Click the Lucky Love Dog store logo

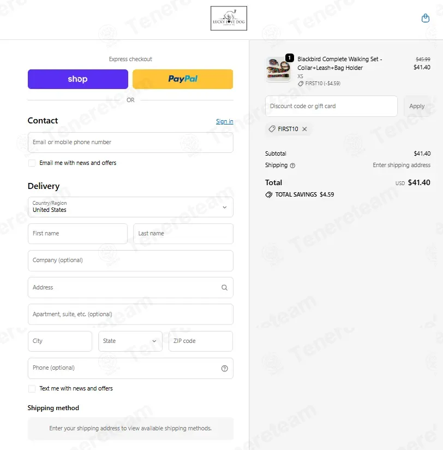tap(229, 18)
